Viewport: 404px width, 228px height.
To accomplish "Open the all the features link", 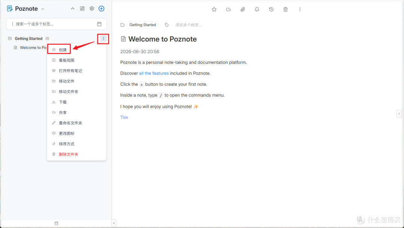I will [x=154, y=73].
